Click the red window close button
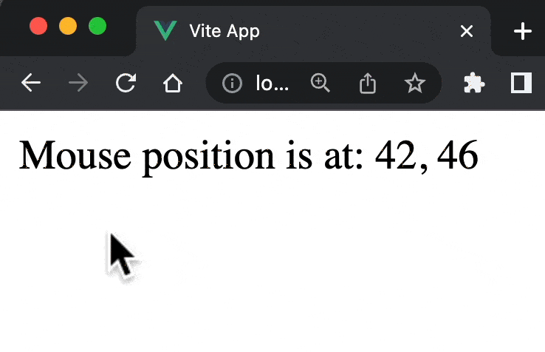This screenshot has height=352, width=545. (38, 27)
